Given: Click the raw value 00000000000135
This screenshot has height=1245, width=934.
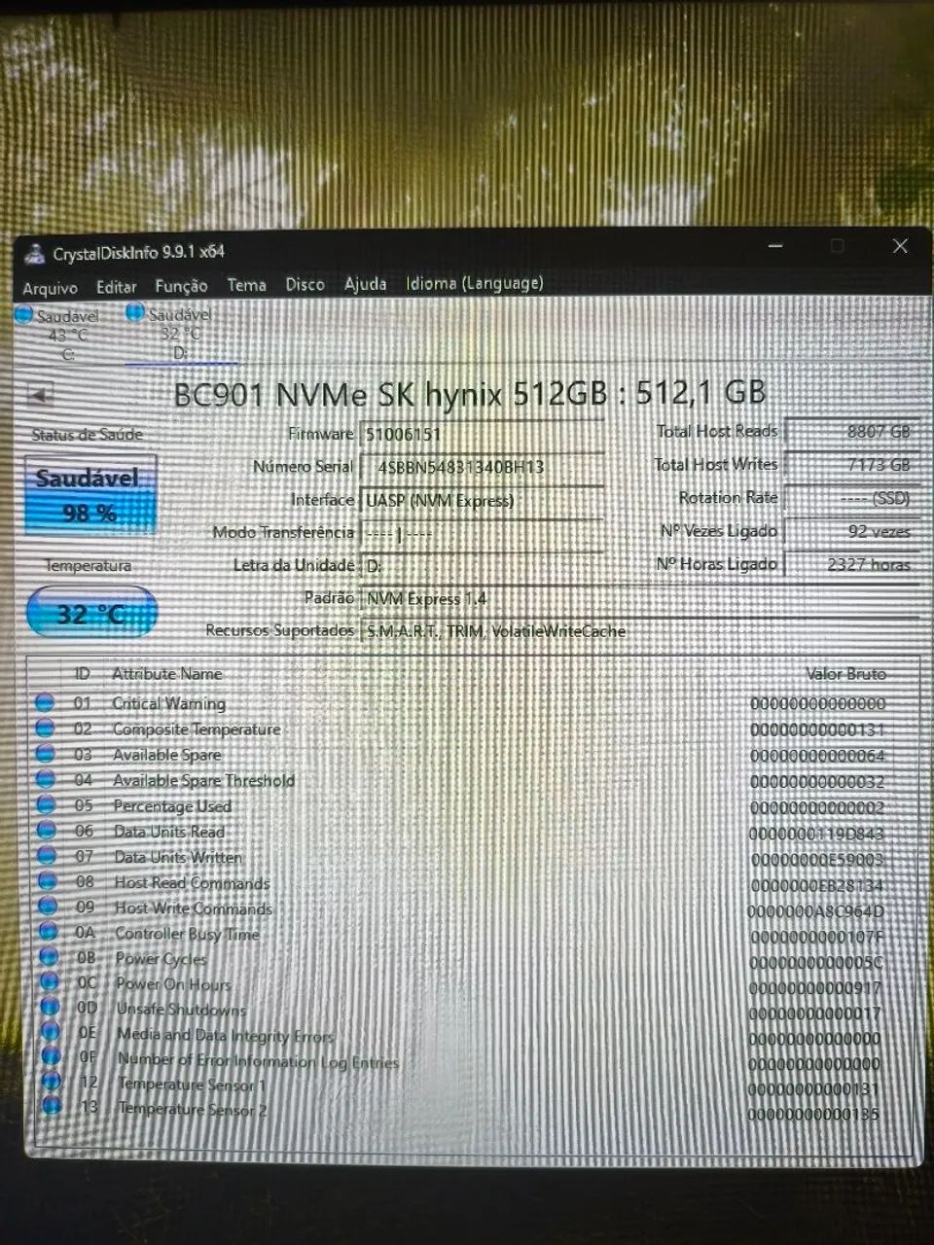Looking at the screenshot, I should point(814,1114).
